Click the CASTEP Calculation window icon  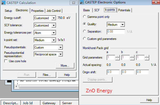pyautogui.click(x=3, y=3)
